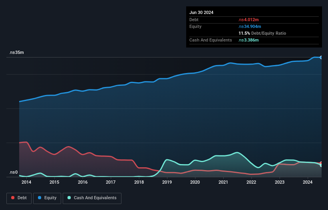Select the 2024 x-axis year label
The width and height of the screenshot is (328, 210).
(x=308, y=182)
